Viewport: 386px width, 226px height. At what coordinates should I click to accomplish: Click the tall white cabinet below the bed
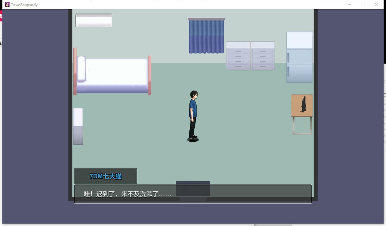tap(78, 126)
